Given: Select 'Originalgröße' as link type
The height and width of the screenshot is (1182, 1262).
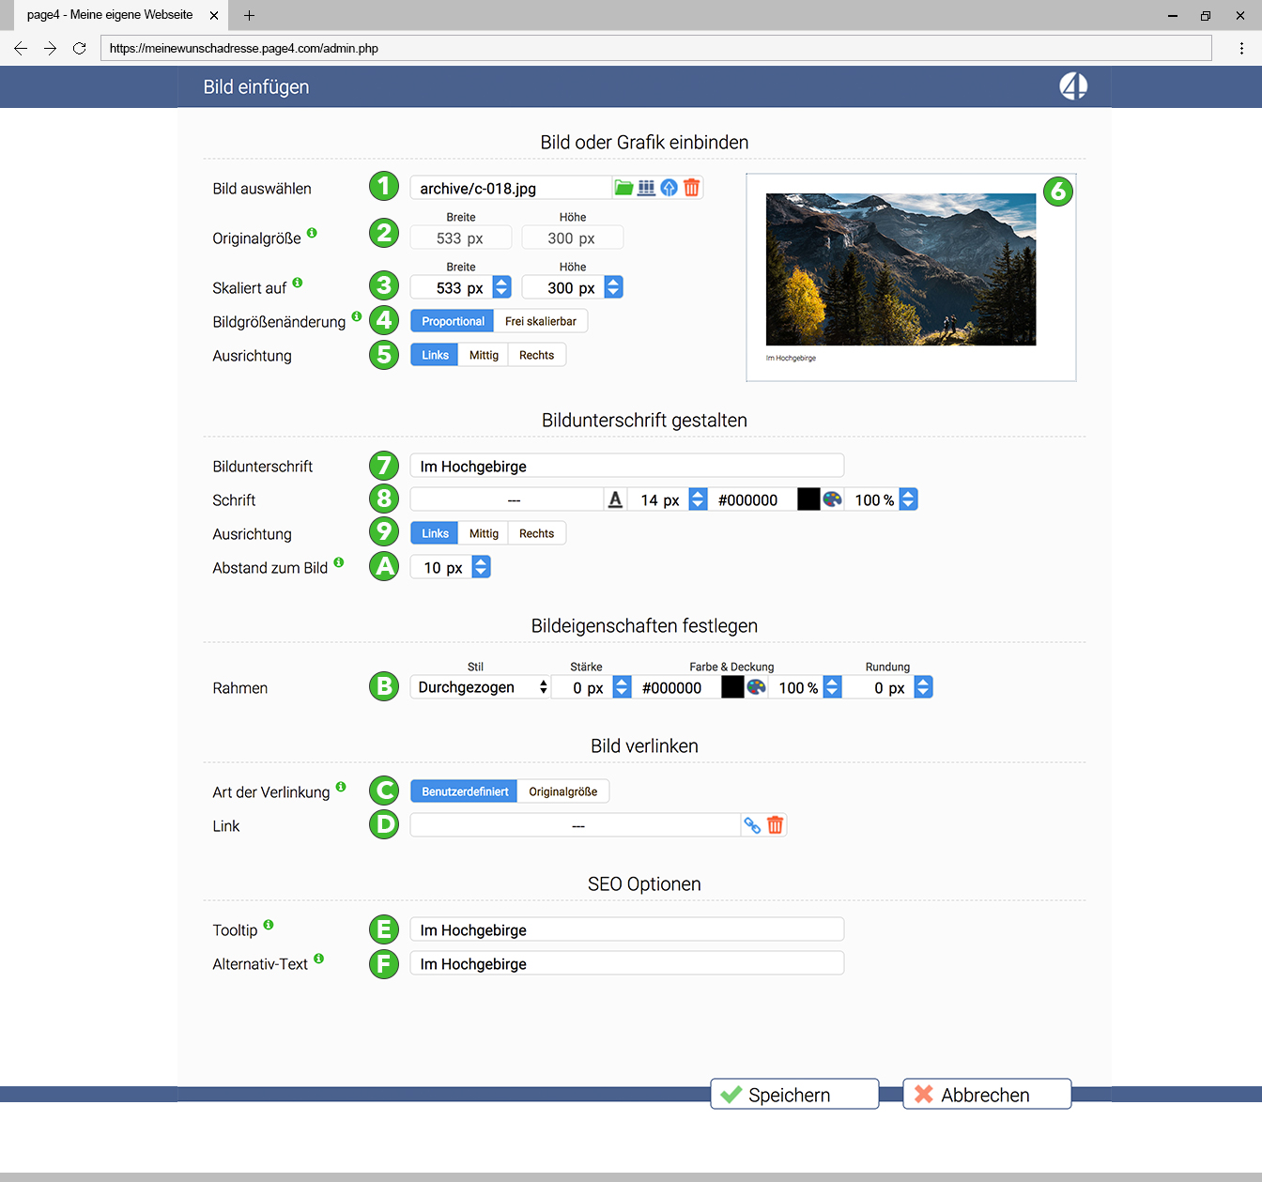Looking at the screenshot, I should [562, 791].
